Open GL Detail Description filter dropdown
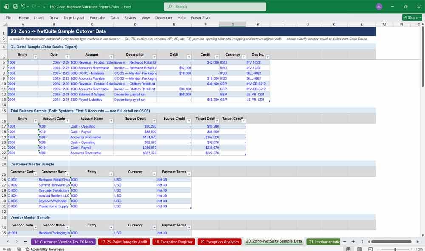 click(x=154, y=57)
